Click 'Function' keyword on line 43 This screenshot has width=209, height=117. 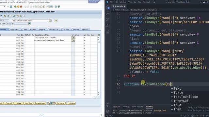point(131,84)
